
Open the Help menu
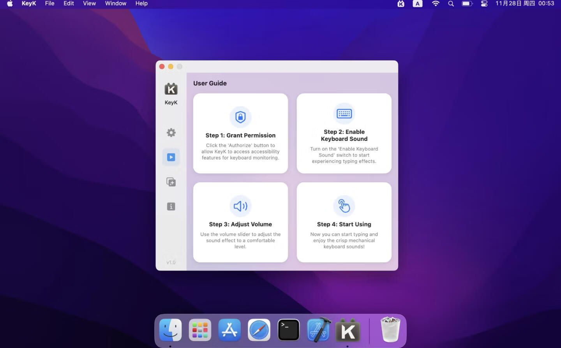141,4
